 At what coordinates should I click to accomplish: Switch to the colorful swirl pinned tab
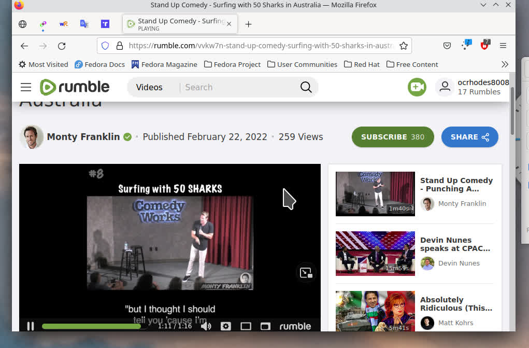pos(43,24)
